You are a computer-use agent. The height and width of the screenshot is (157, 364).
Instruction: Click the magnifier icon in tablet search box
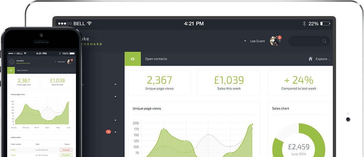pos(324,41)
